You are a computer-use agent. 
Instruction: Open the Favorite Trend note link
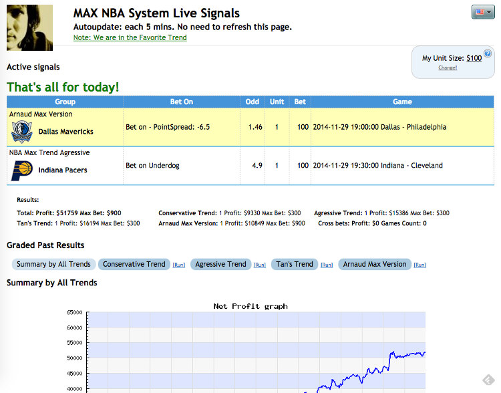[x=130, y=37]
